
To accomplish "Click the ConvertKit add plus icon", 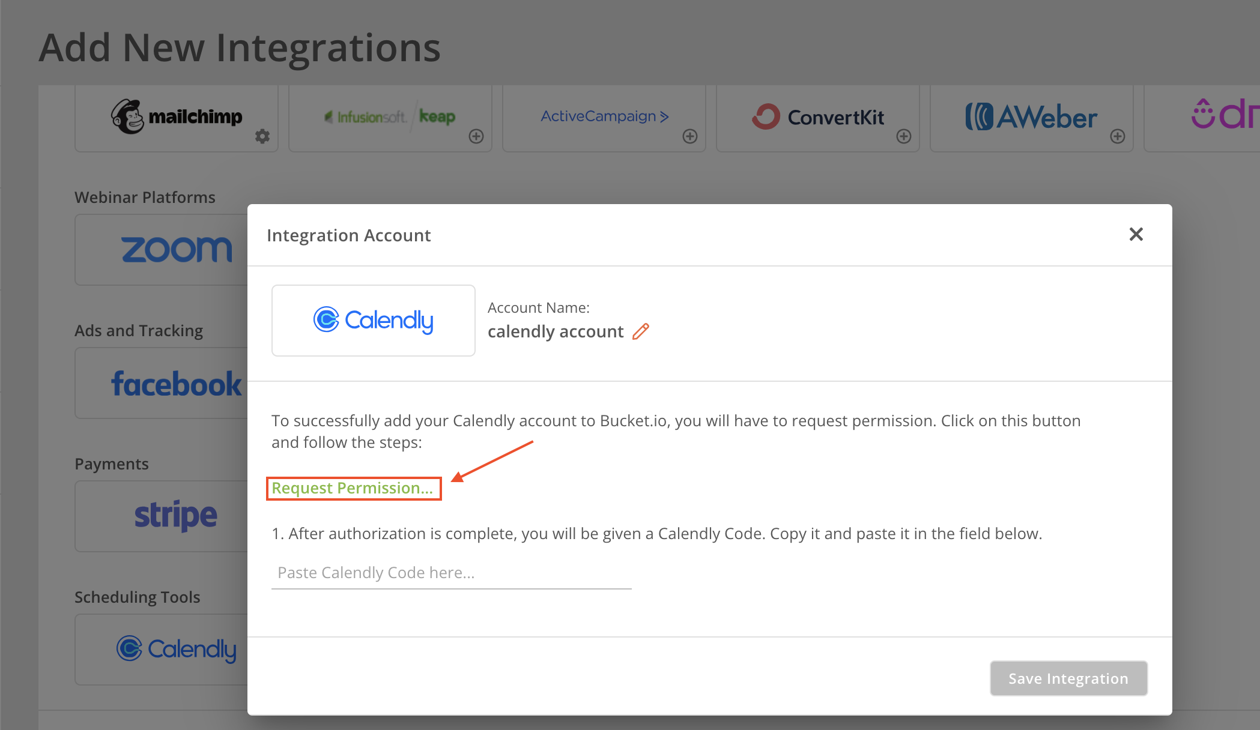I will pyautogui.click(x=904, y=136).
